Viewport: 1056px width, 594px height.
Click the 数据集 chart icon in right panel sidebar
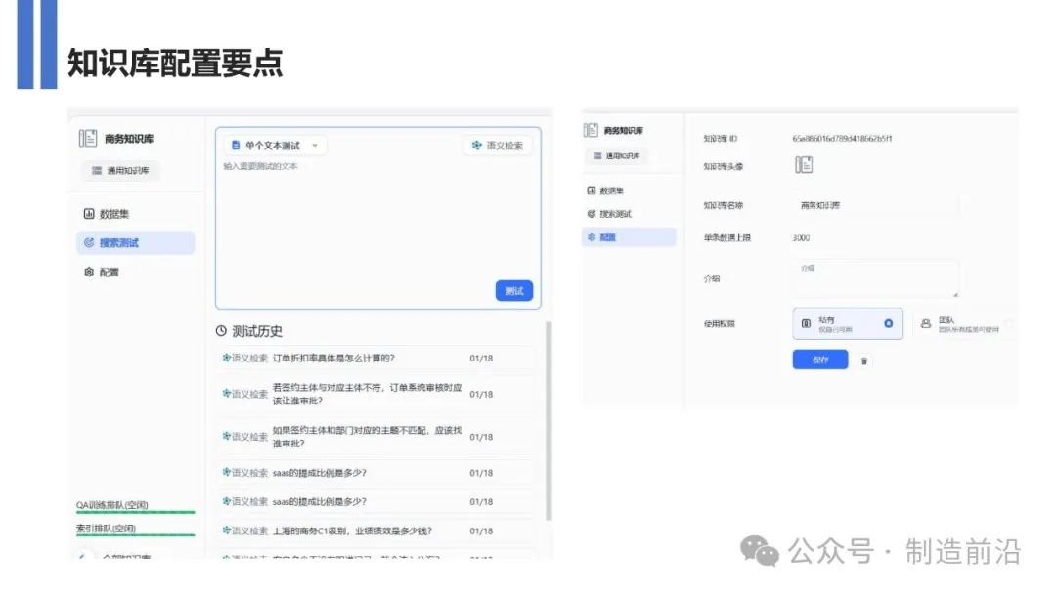pyautogui.click(x=591, y=191)
